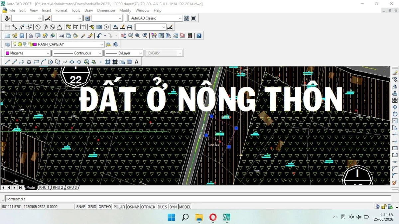The image size is (399, 224).
Task: Toggle ORTHO mode in status bar
Action: pos(105,207)
